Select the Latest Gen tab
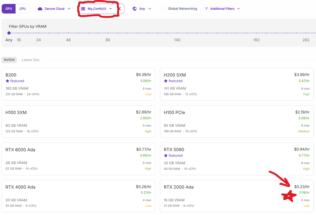The width and height of the screenshot is (316, 215). 31,60
